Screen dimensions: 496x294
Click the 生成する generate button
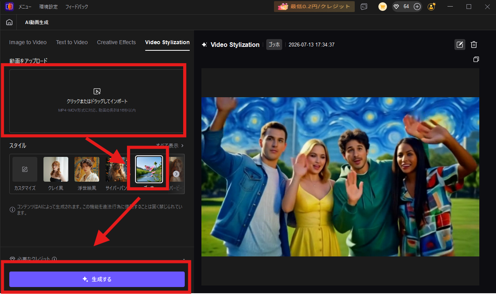tap(97, 279)
